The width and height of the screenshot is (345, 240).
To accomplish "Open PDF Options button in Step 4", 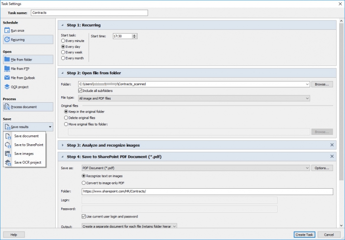I will click(x=322, y=168).
